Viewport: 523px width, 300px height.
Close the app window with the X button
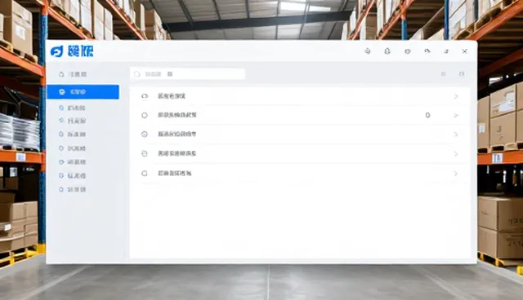click(x=465, y=51)
